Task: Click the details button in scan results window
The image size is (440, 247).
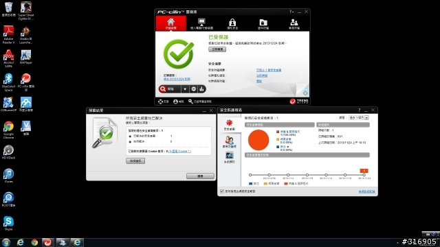Action: [x=135, y=161]
